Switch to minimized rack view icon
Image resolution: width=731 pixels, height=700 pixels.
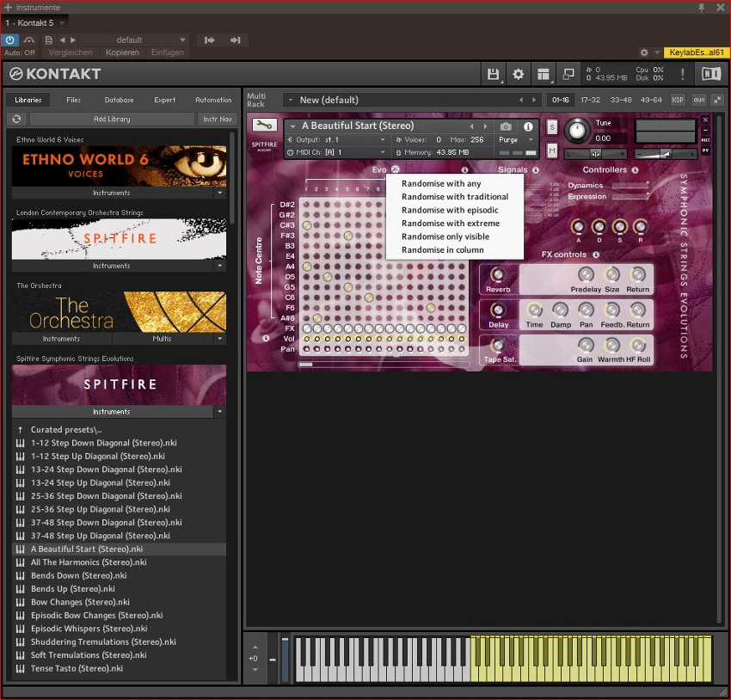pos(568,74)
